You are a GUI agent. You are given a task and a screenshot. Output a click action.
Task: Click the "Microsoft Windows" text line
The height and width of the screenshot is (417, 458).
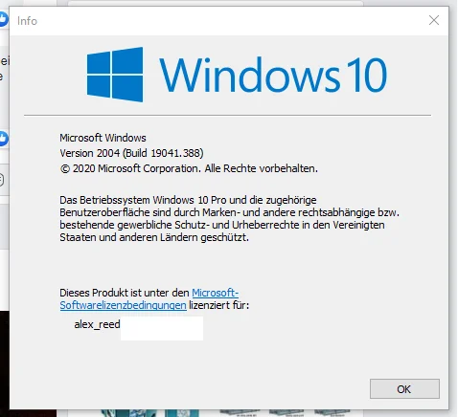pos(103,138)
